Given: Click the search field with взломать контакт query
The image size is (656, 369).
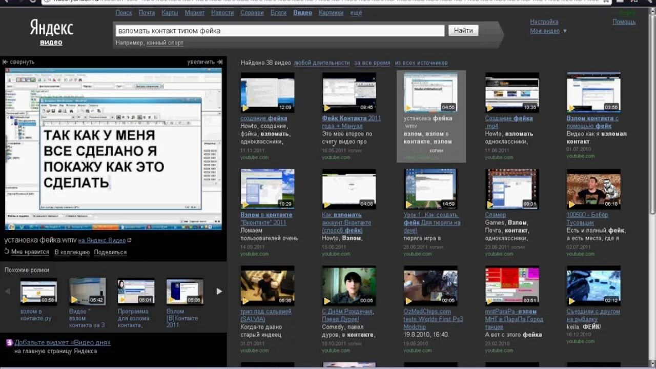Looking at the screenshot, I should [x=280, y=31].
